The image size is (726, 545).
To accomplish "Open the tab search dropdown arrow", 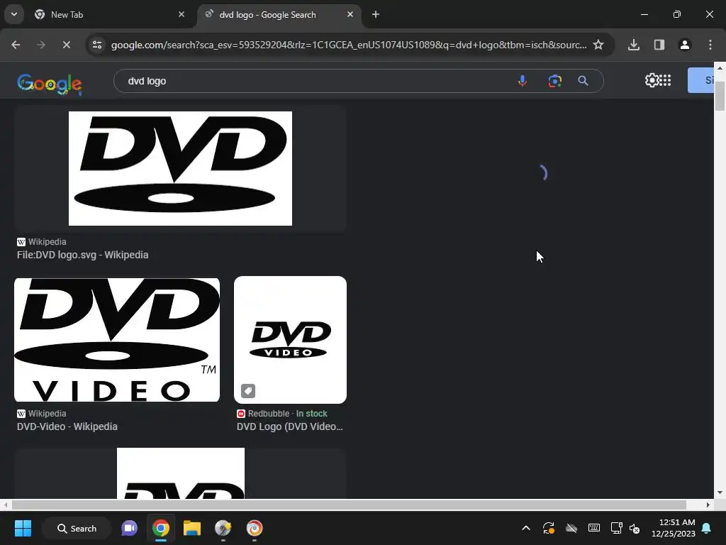I will point(14,14).
